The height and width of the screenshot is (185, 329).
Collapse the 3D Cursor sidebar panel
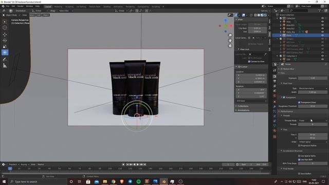[x=242, y=67]
